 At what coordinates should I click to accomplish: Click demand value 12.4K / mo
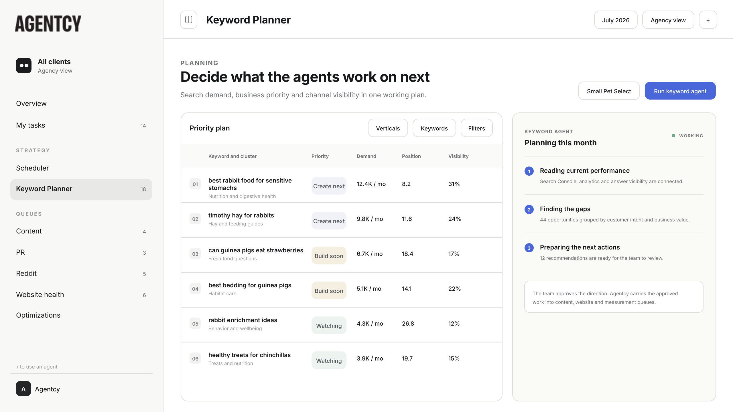tap(371, 184)
